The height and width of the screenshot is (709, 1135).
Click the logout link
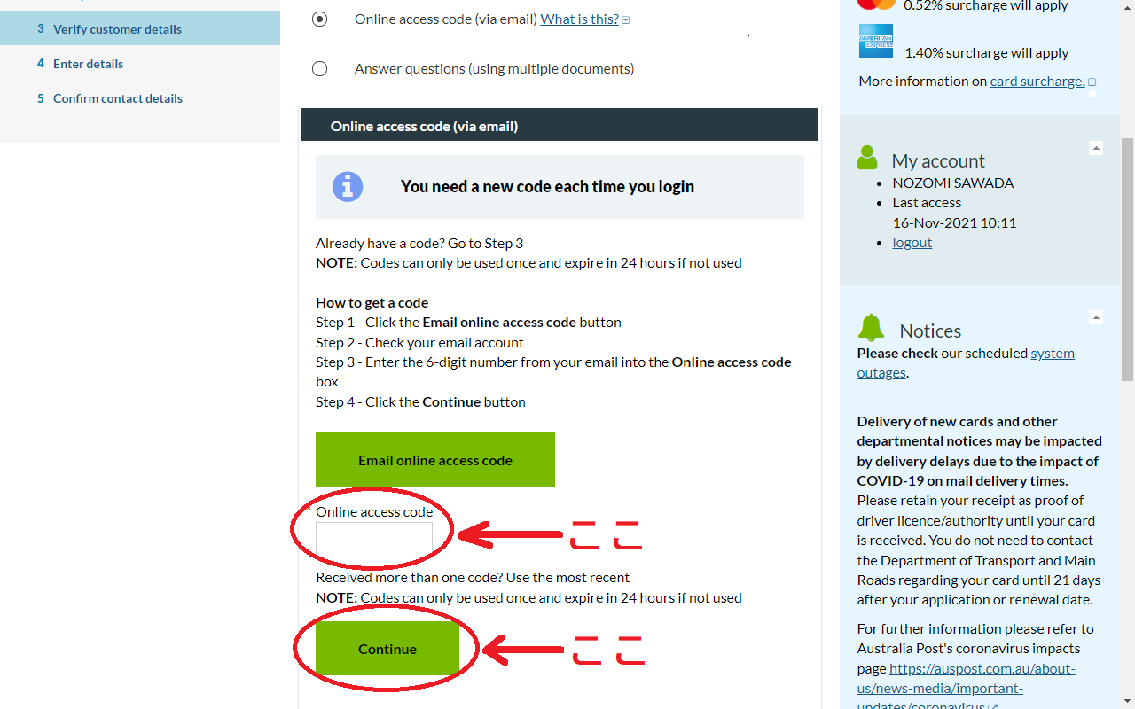[x=912, y=242]
